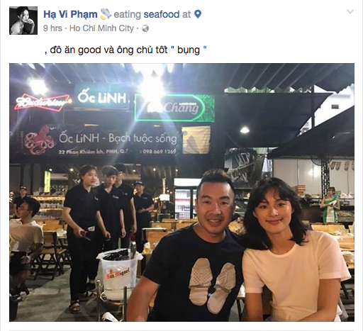Open Hạ Vi Phạm's profile picture
Viewport: 363px width, 331px height.
click(23, 21)
